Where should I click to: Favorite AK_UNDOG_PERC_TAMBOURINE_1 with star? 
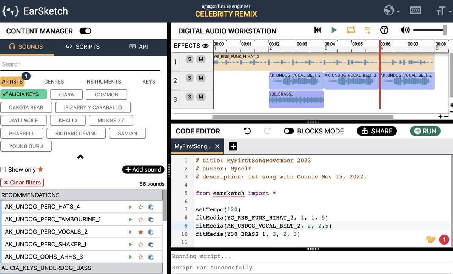(x=141, y=220)
